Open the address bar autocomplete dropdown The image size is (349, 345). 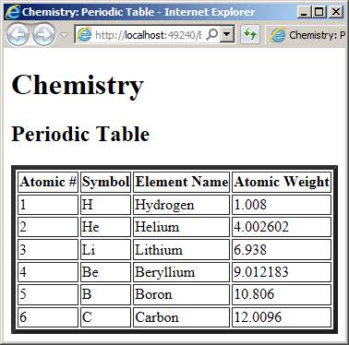[227, 35]
